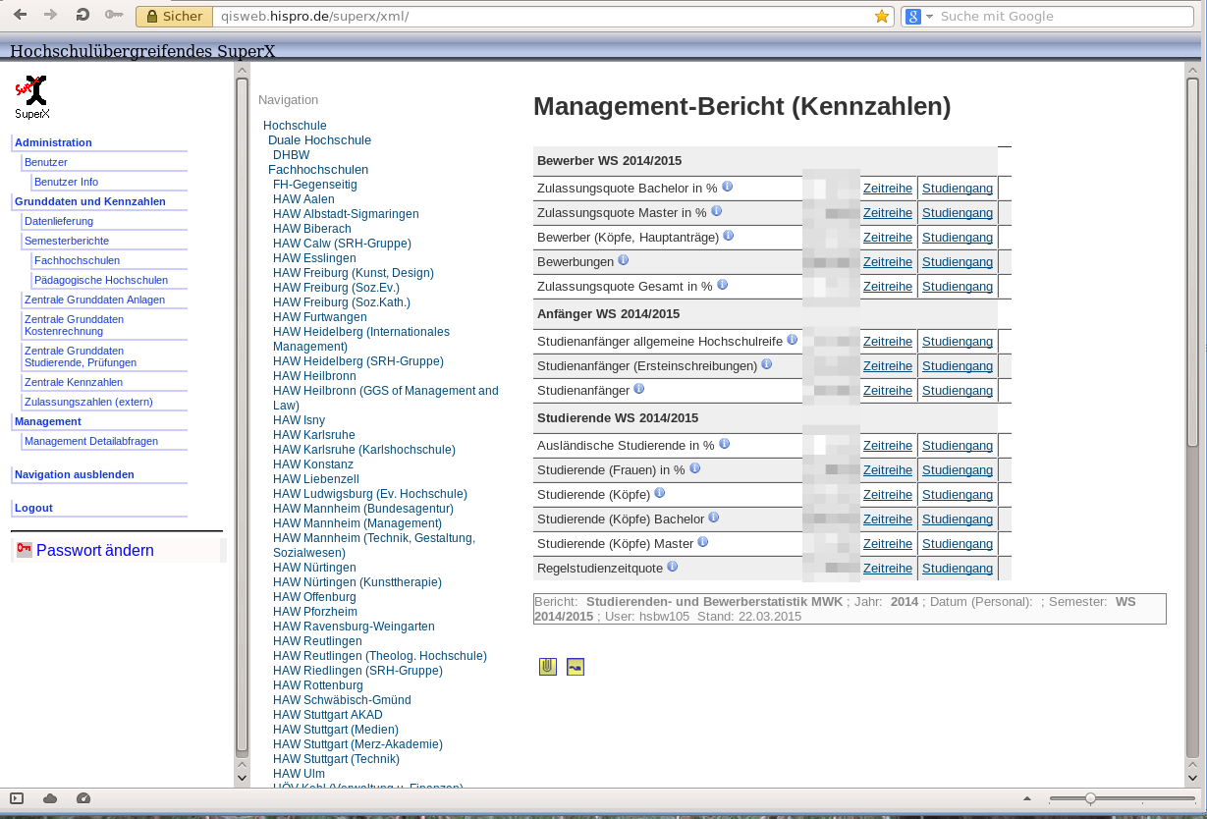Click the Passwort ändern link
The image size is (1207, 819).
(x=95, y=550)
